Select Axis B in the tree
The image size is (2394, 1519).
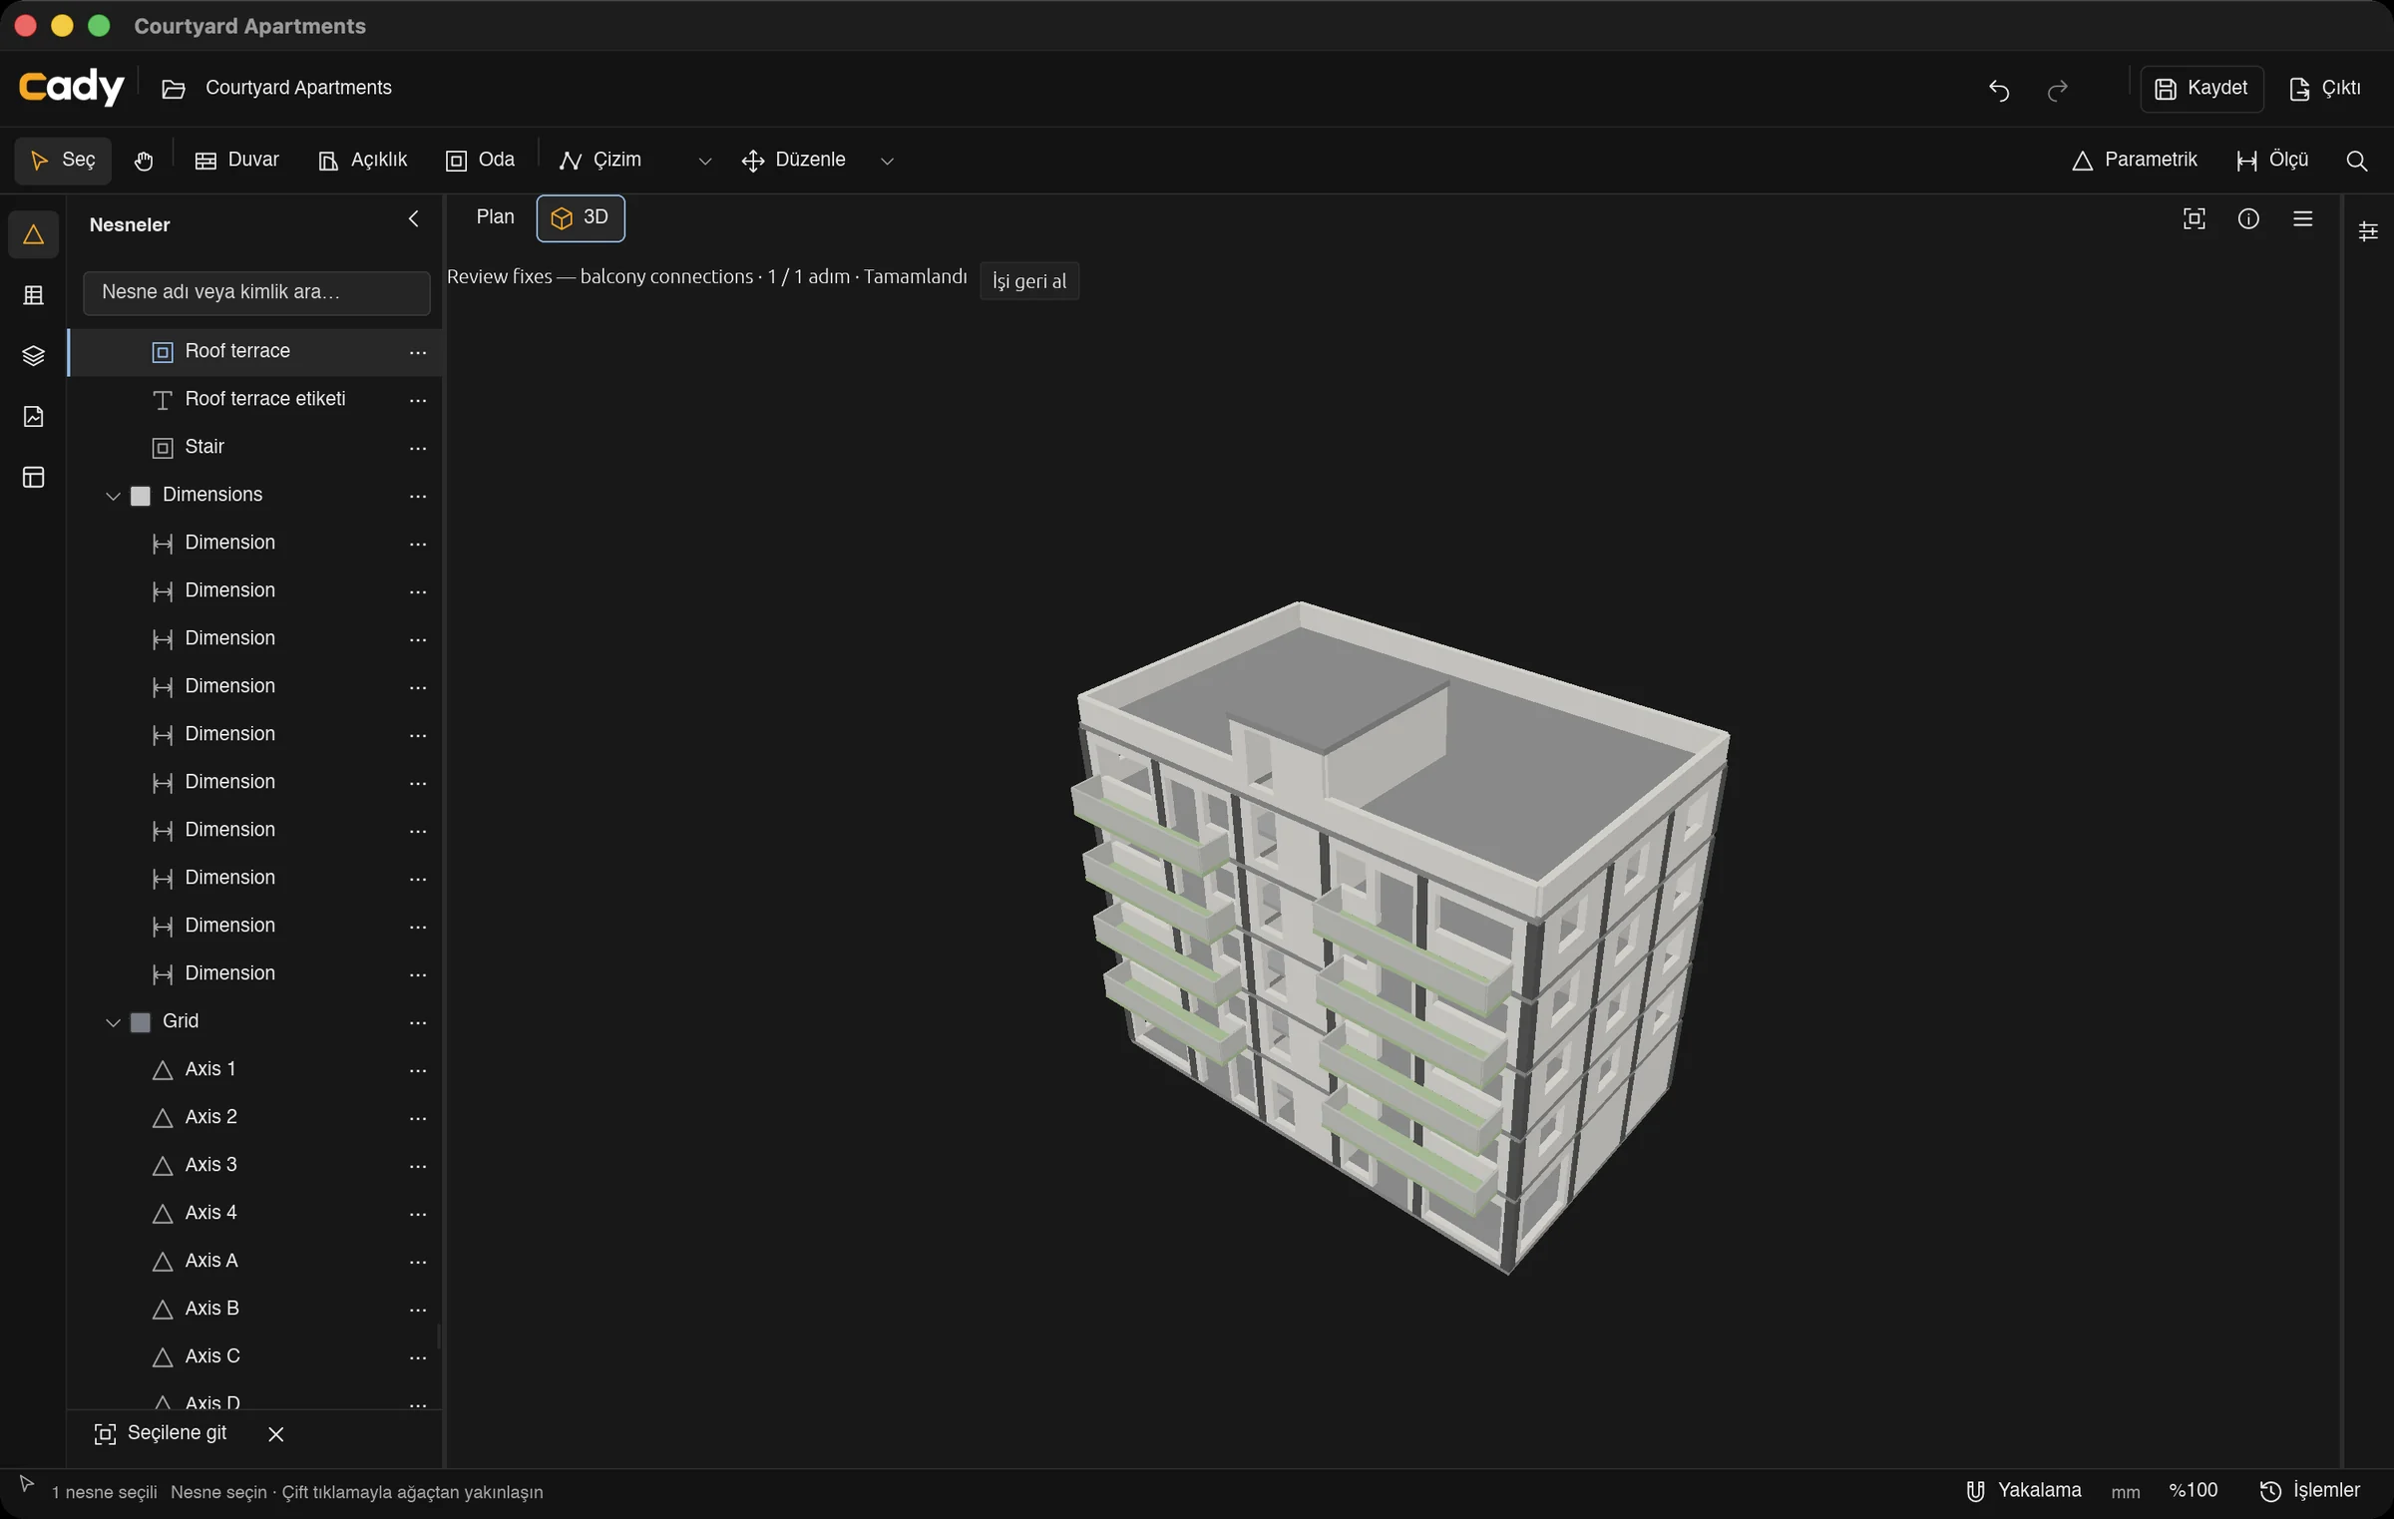pyautogui.click(x=254, y=1310)
